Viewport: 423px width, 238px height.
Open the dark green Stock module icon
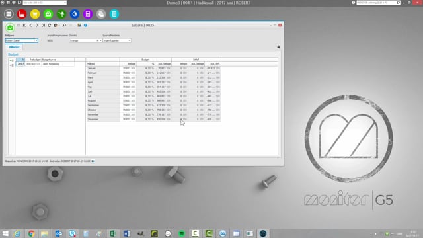[61, 14]
